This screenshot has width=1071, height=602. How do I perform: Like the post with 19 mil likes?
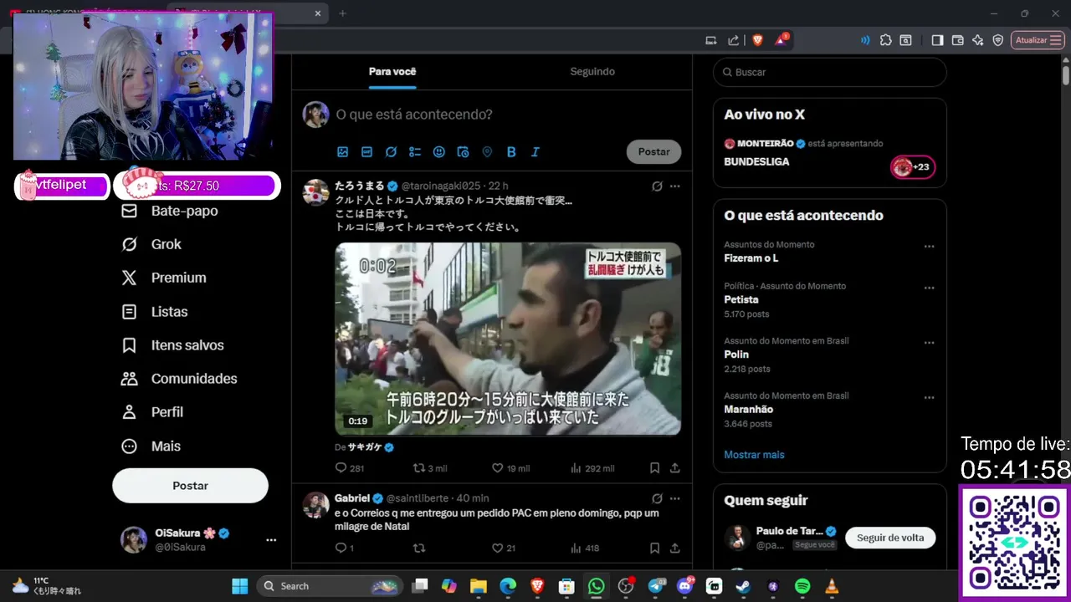pyautogui.click(x=510, y=468)
